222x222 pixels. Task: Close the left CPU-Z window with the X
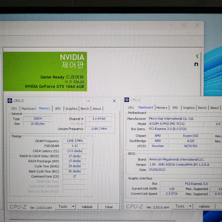[114, 101]
